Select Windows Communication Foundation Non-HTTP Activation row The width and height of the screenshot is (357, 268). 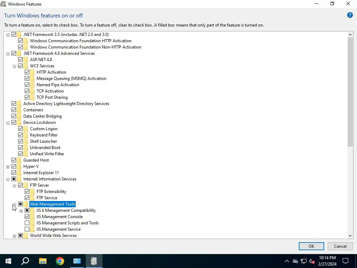point(85,47)
